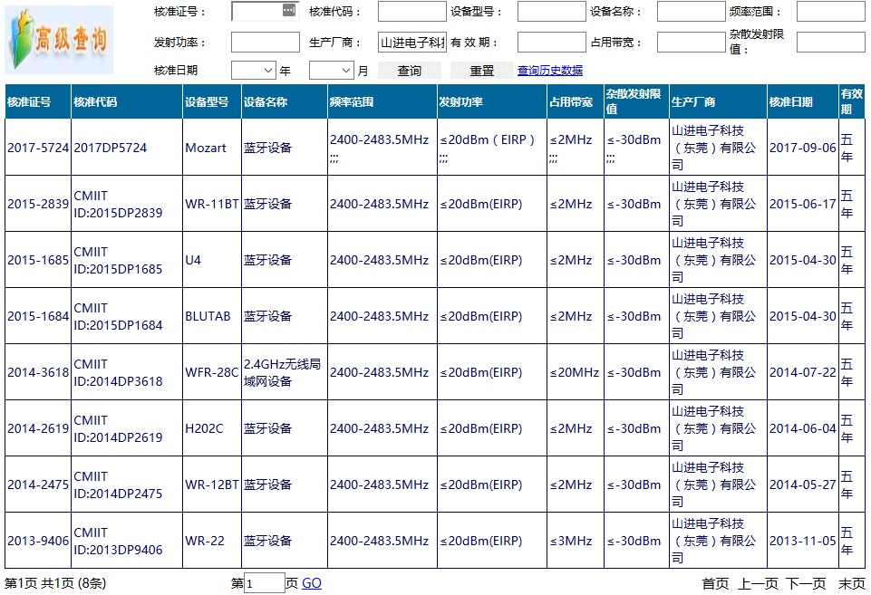The height and width of the screenshot is (595, 871).
Task: Select the BLUTAB model cell
Action: coord(212,316)
